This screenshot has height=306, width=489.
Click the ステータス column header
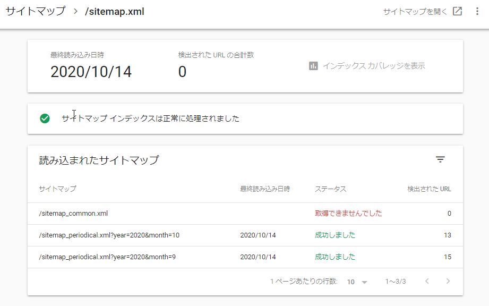point(330,189)
